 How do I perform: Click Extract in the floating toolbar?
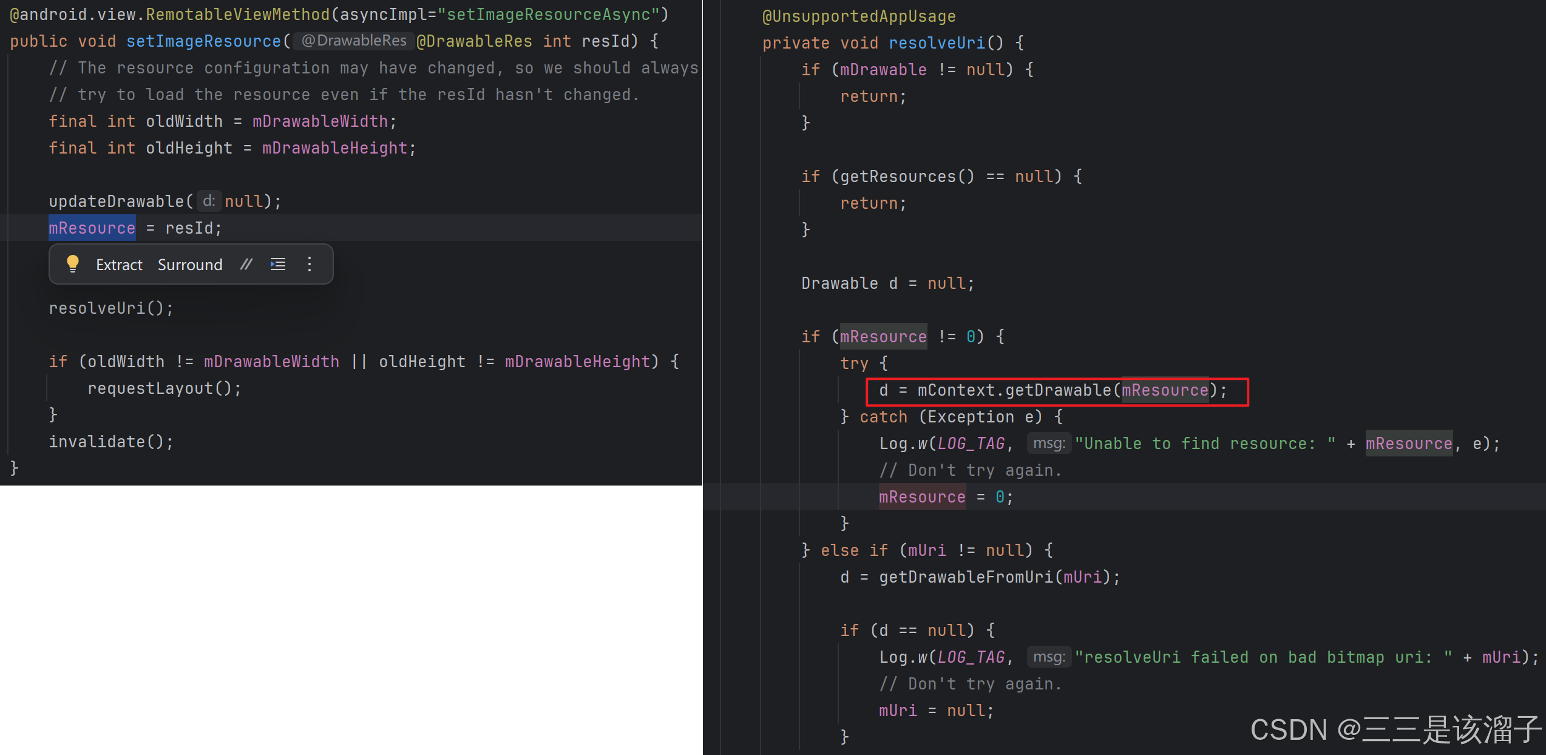pos(119,265)
